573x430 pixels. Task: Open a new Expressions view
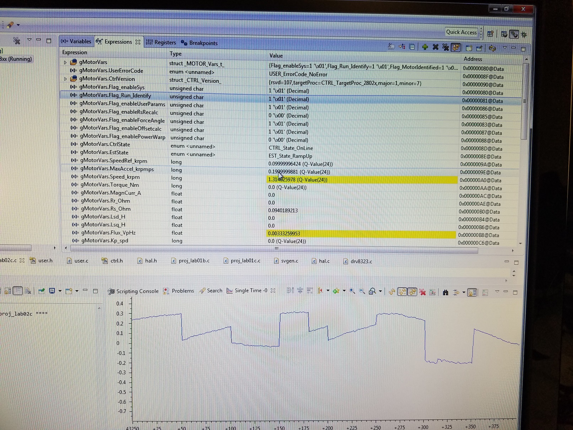pos(469,48)
